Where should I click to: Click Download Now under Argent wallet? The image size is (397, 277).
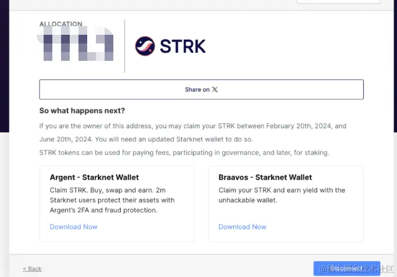pos(73,227)
